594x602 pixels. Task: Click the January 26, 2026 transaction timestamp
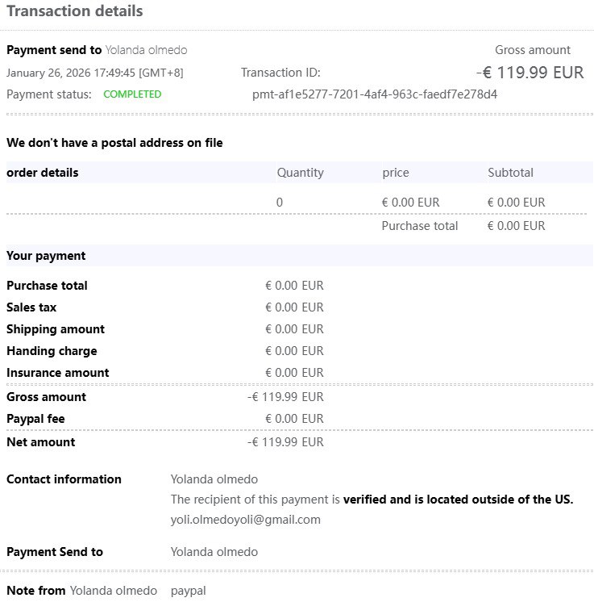(x=94, y=73)
